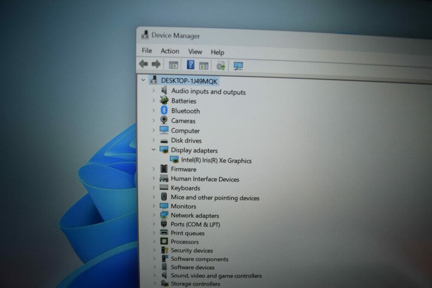Click the Back arrow toolbar icon
The height and width of the screenshot is (288, 432).
[x=143, y=64]
